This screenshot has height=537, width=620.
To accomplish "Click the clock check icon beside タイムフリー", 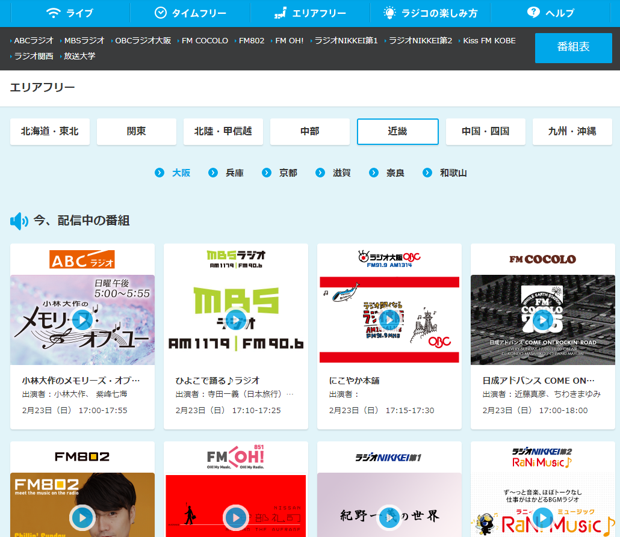I will click(x=161, y=13).
